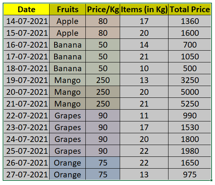Screen dimensions: 215x185
Task: Select the total price cell 1980
Action: point(190,151)
